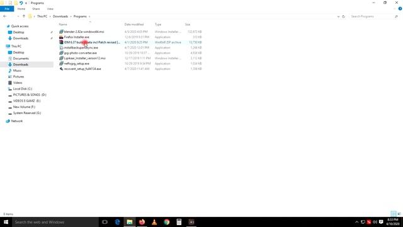
Task: Click the blender installer file icon
Action: point(61,32)
